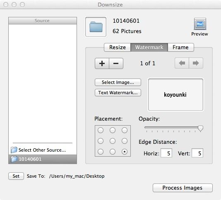Click the Vert edge distance field
221x200 pixels.
tap(197, 153)
